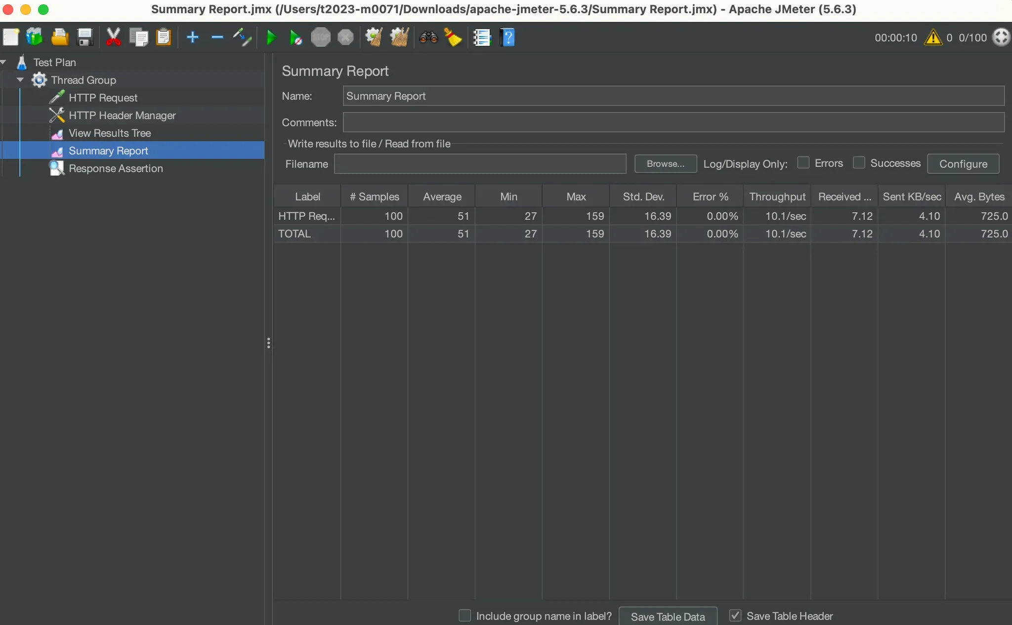Click the Toggle enable/disable icon
Screen dimensions: 1012x625
click(x=242, y=38)
